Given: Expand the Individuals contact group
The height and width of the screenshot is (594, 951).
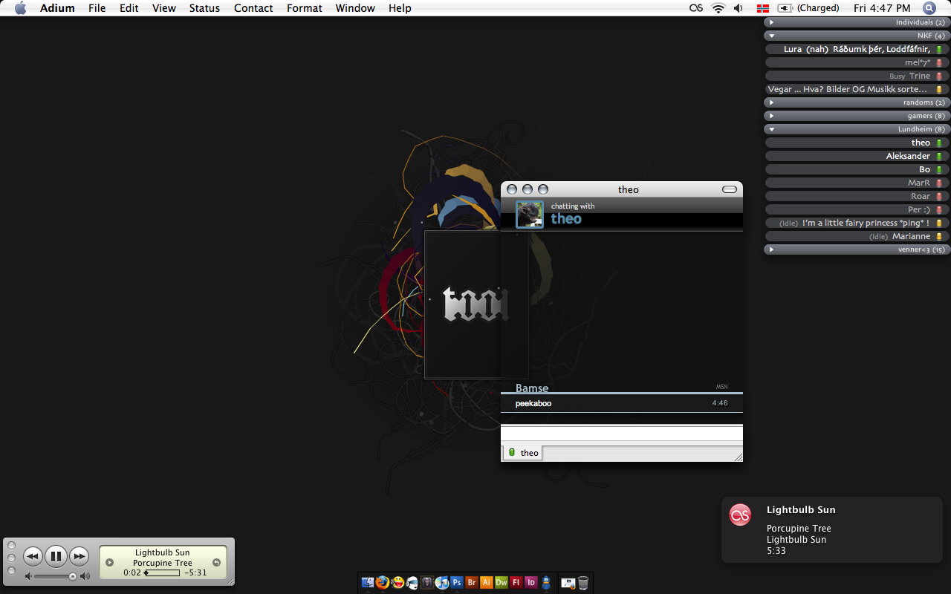Looking at the screenshot, I should pos(772,22).
